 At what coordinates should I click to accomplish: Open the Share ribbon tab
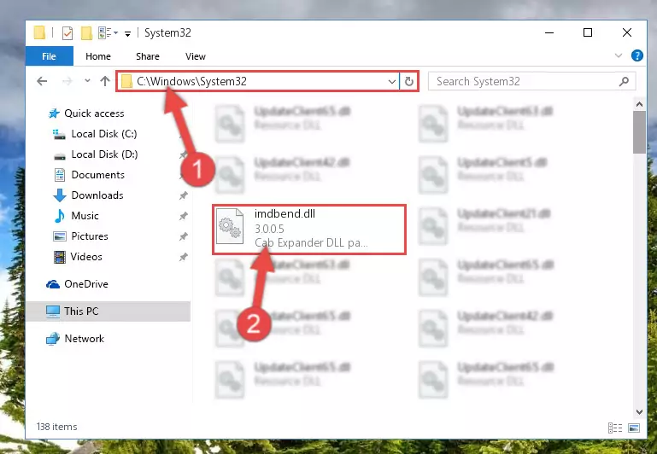coord(148,56)
